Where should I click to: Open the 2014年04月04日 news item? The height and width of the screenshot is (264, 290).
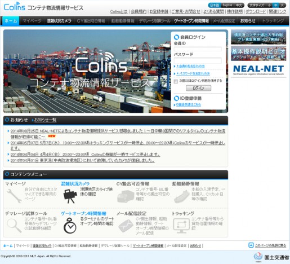click(x=85, y=155)
